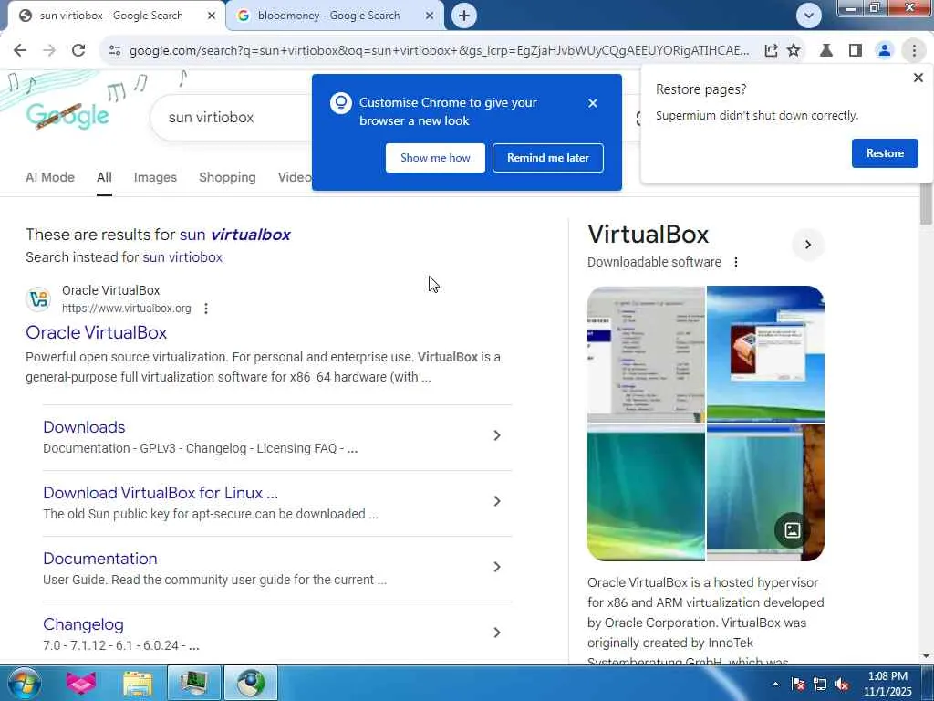Open the Chrome Labs flask icon
The image size is (934, 701).
click(x=826, y=51)
